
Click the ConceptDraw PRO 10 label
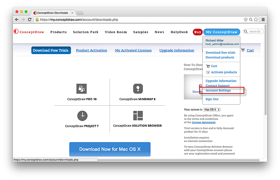(82, 99)
